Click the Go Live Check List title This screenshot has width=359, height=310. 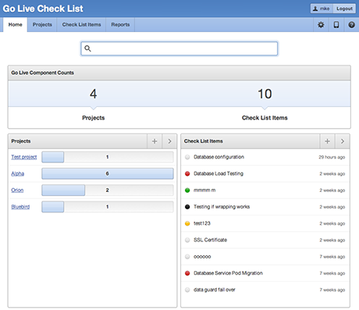[x=43, y=9]
